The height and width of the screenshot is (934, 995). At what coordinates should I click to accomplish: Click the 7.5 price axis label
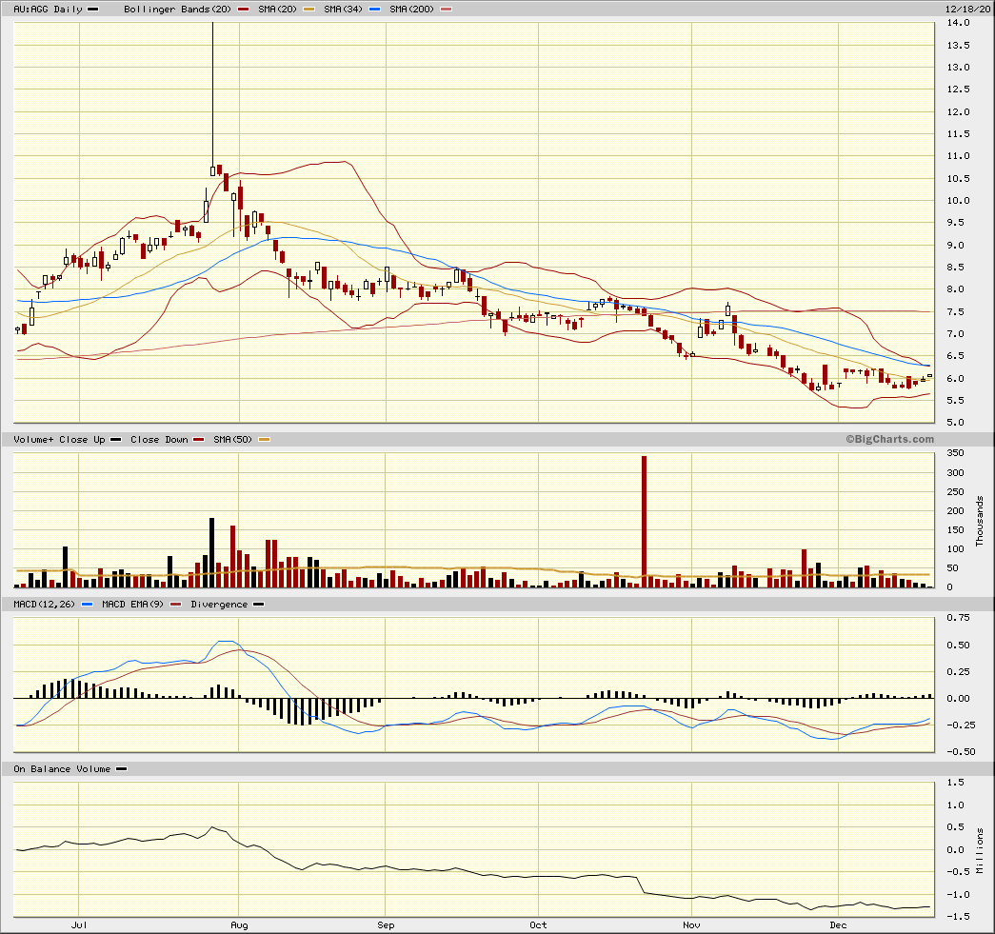[955, 312]
